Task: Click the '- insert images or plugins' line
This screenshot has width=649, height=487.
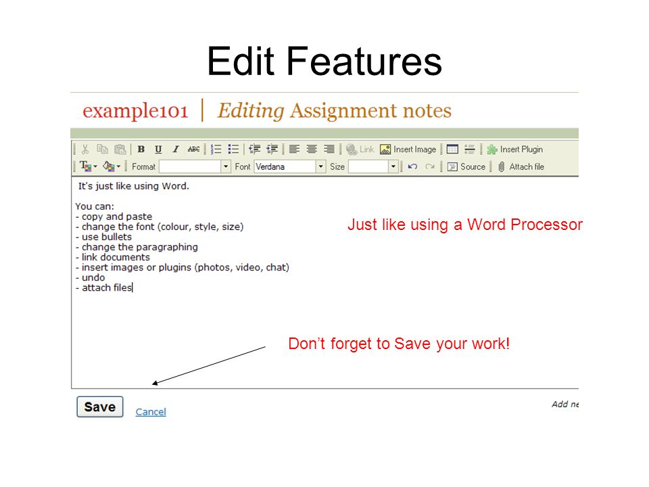Action: tap(182, 268)
